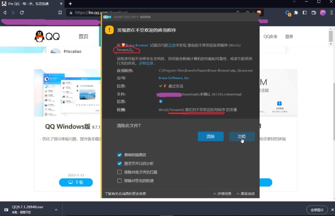This screenshot has height=216, width=335.
Task: Open download item chevron menu
Action: 56,210
